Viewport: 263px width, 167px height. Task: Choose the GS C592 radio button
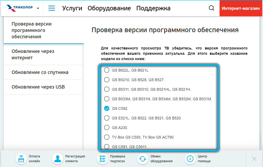click(107, 108)
